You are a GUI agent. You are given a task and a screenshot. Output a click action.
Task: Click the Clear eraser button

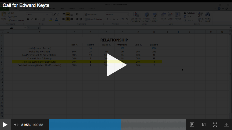[188, 20]
